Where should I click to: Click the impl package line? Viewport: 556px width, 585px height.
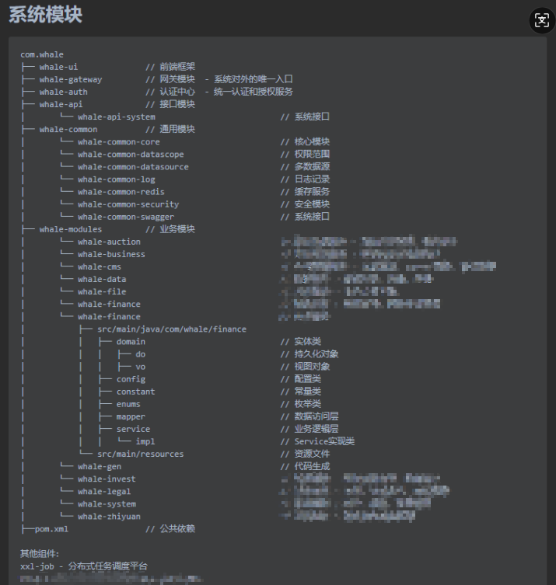click(145, 442)
